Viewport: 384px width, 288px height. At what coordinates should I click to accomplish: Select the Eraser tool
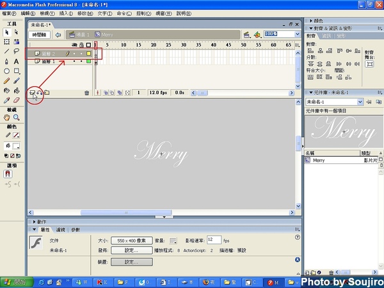(17, 100)
